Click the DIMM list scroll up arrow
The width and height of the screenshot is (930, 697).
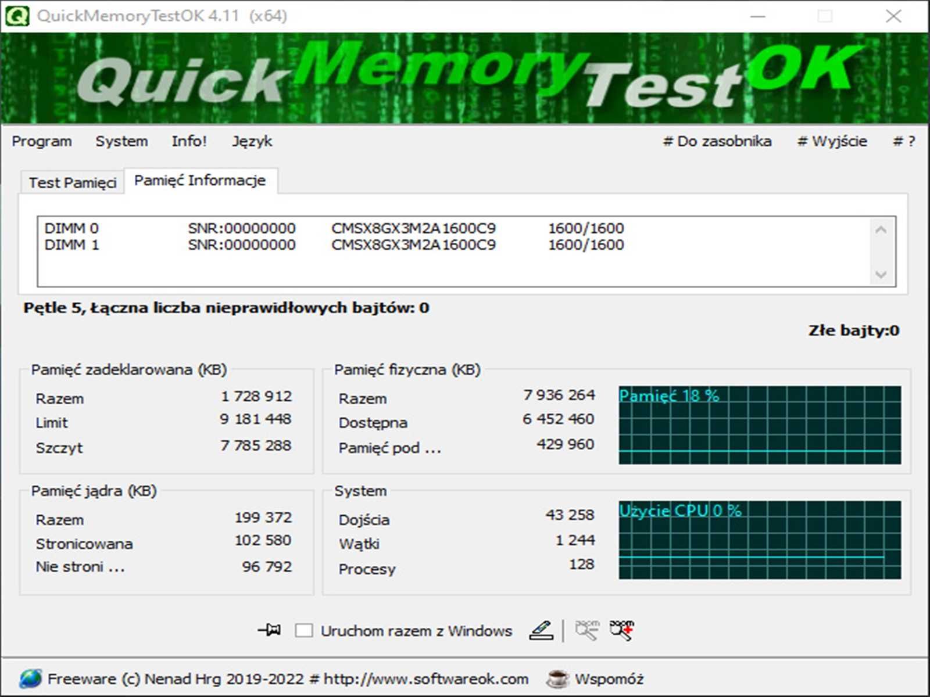[x=881, y=230]
